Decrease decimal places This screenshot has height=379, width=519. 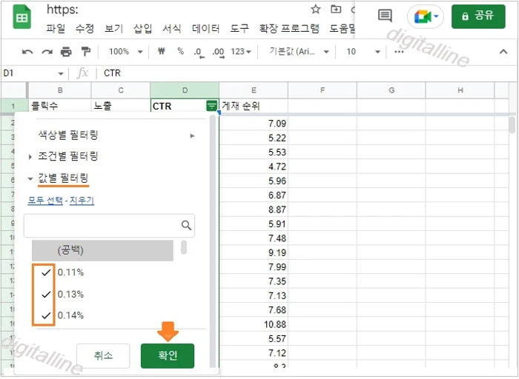[x=199, y=53]
